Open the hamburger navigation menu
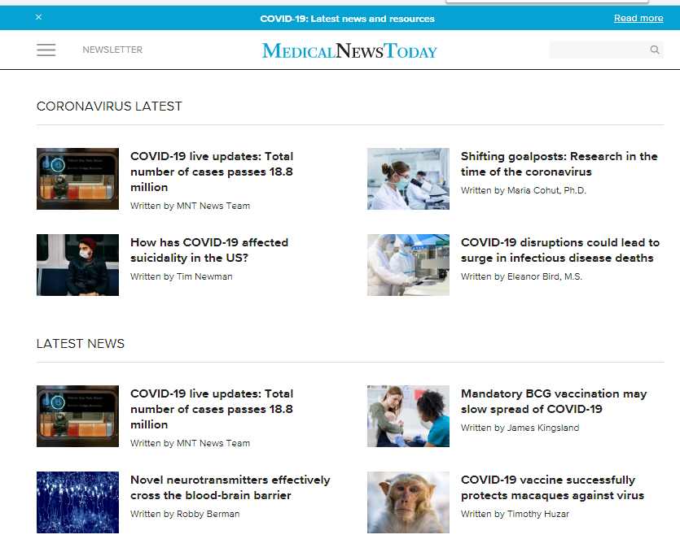The height and width of the screenshot is (539, 680). point(46,50)
